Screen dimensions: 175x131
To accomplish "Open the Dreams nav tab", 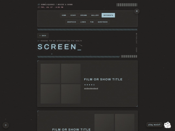I will click(84, 15).
